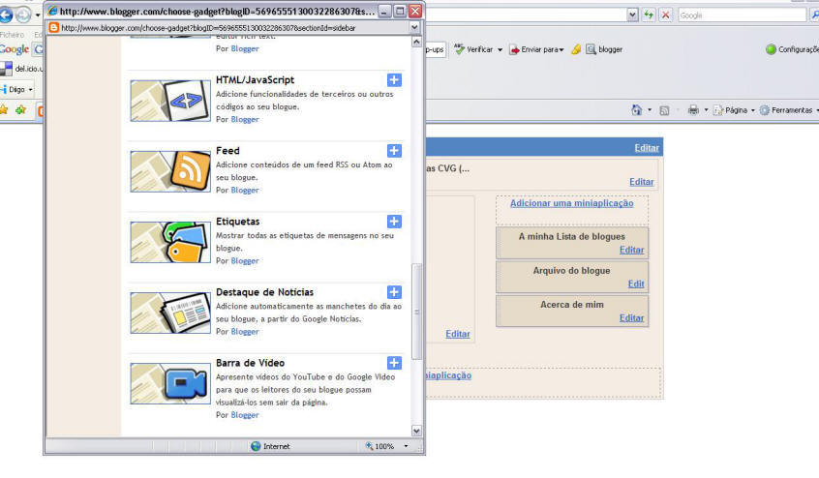Screen dimensions: 819x478
Task: Open the Print dropdown arrow
Action: coord(706,110)
